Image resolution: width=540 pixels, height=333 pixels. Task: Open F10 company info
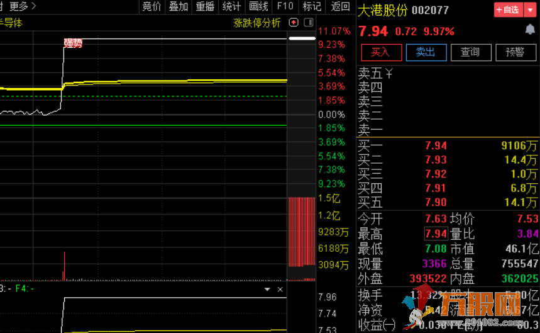(x=285, y=6)
